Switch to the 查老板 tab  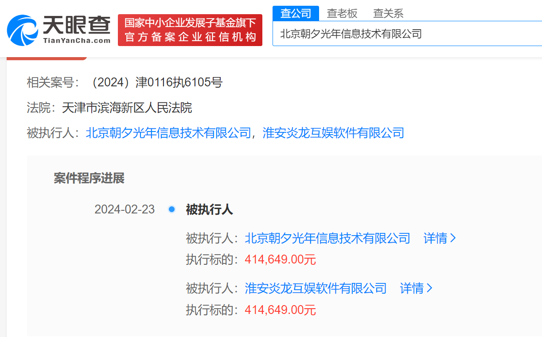click(x=342, y=13)
